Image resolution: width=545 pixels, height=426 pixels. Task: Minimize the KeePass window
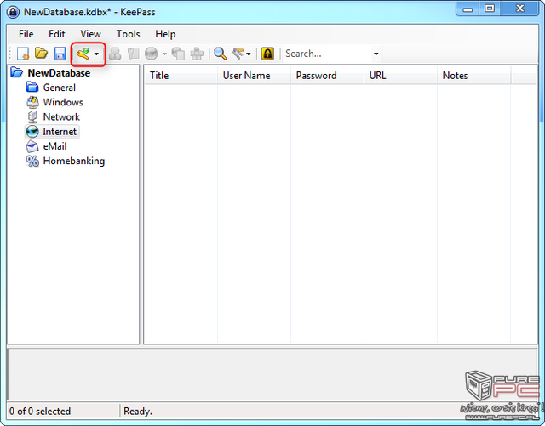(468, 9)
